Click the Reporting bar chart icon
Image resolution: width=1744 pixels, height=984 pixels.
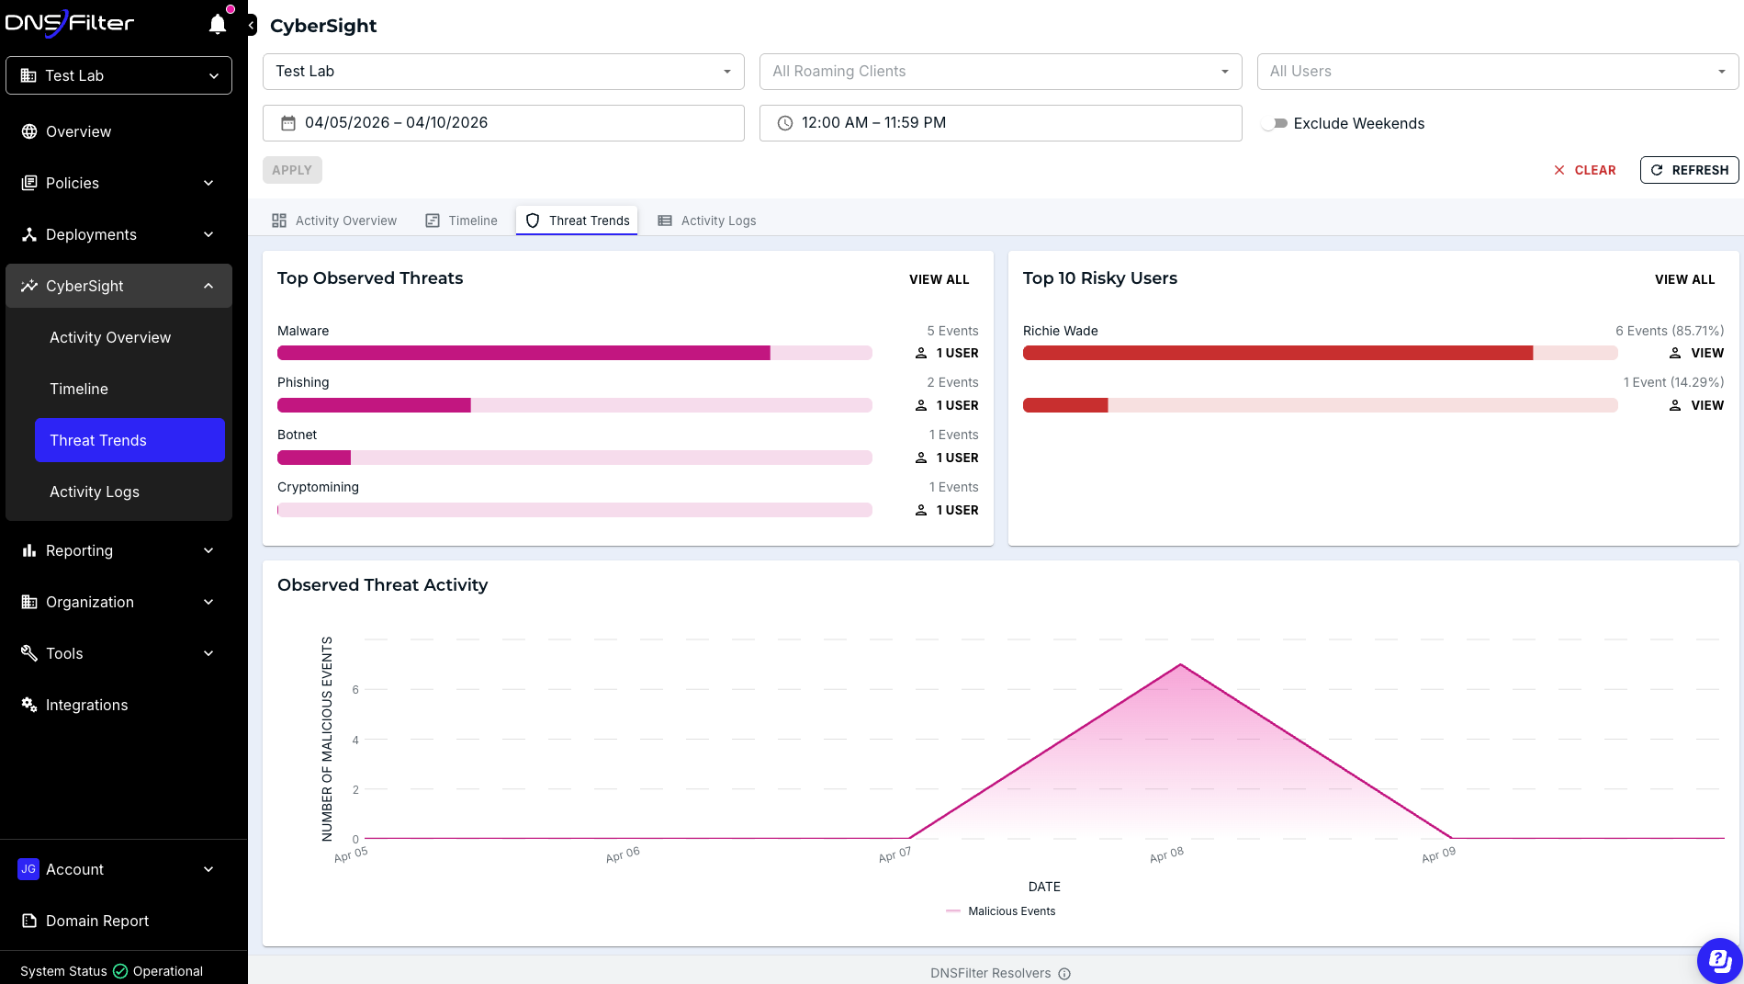click(x=29, y=550)
